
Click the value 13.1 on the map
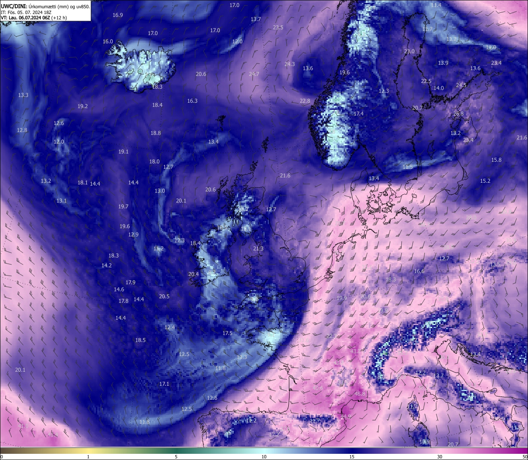(x=61, y=201)
